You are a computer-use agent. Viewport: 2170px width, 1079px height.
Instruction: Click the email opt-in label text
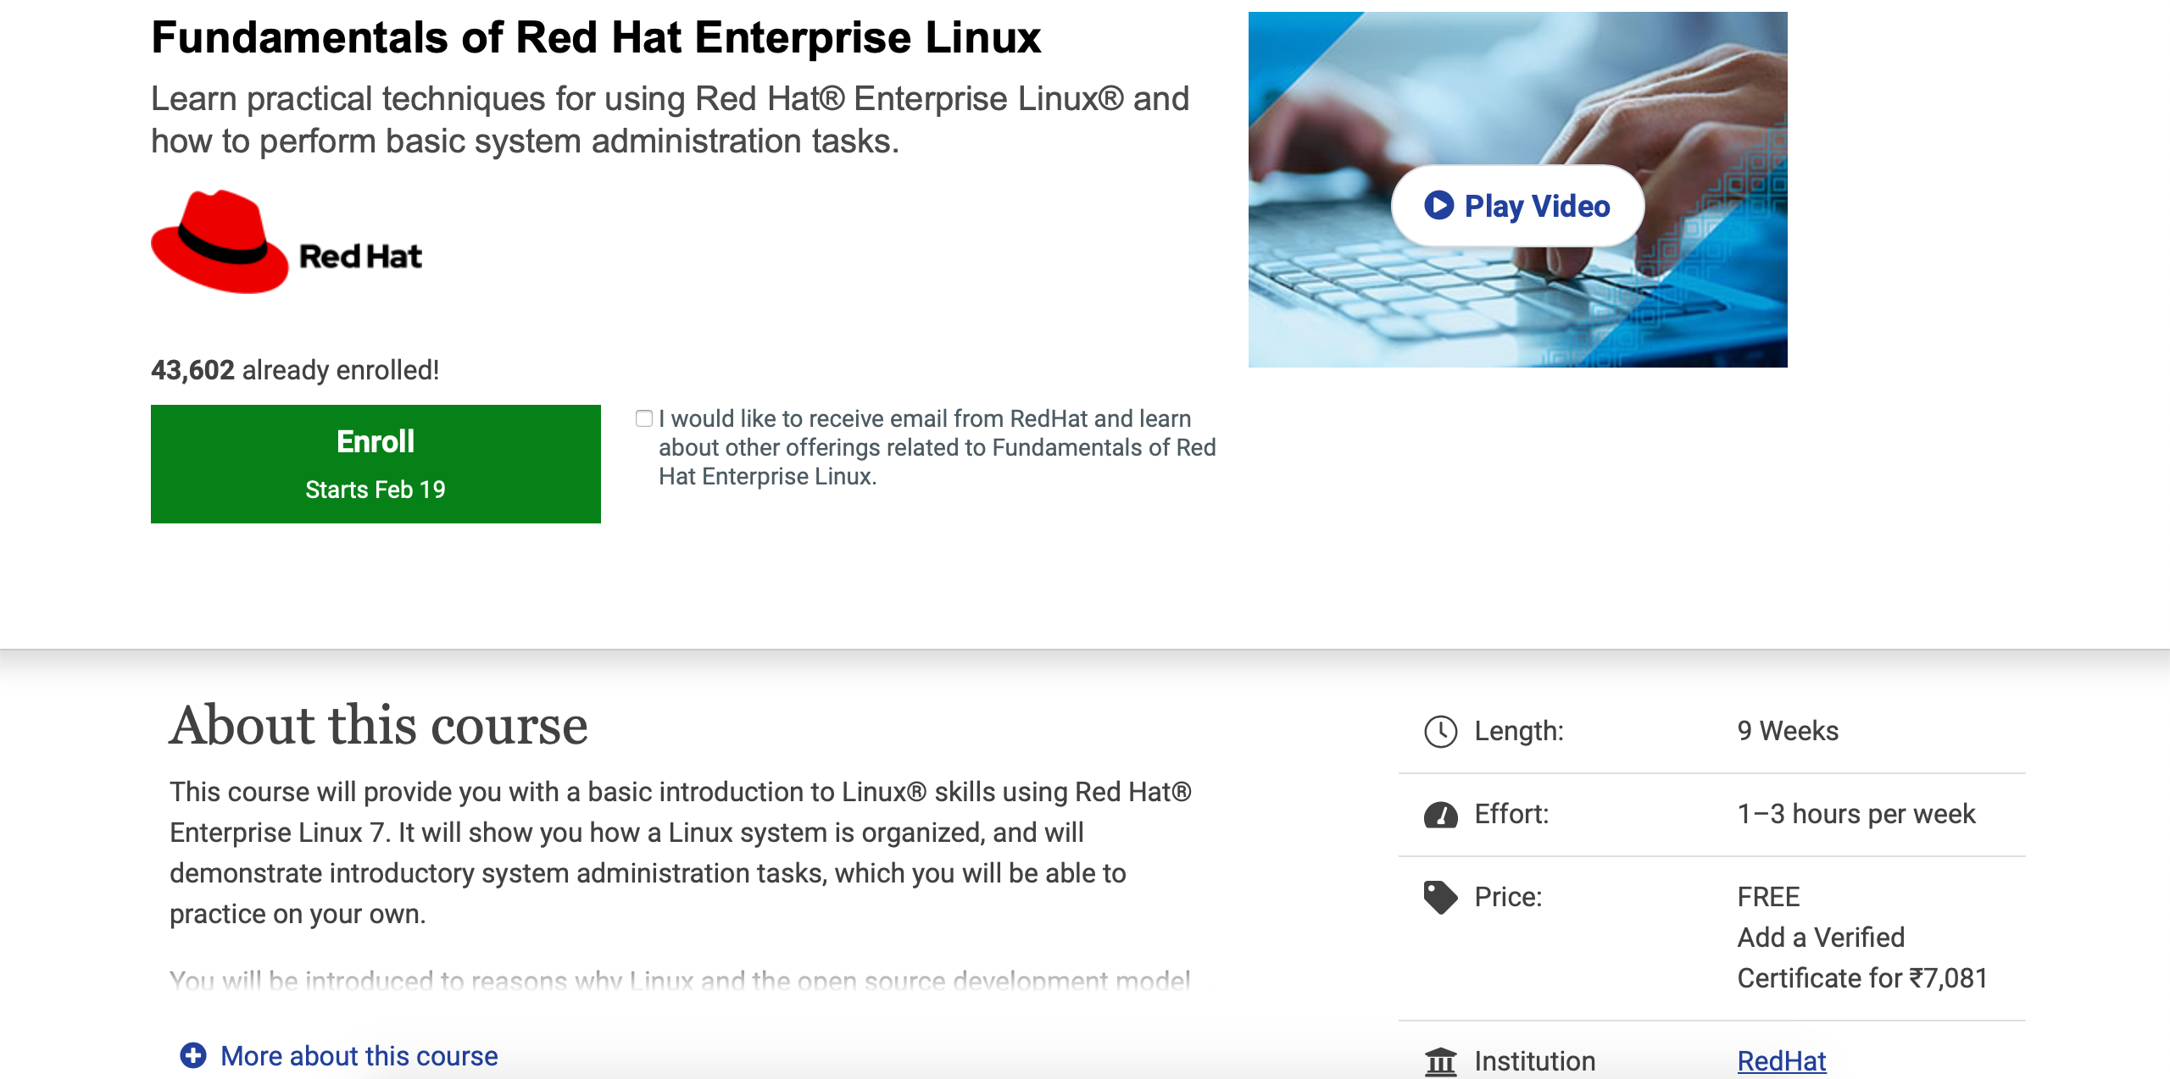coord(938,447)
